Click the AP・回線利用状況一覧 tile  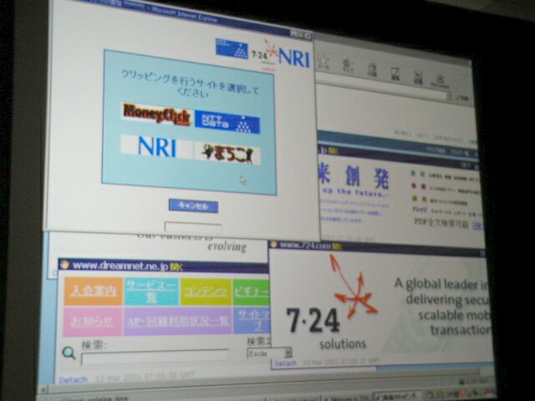(x=177, y=321)
